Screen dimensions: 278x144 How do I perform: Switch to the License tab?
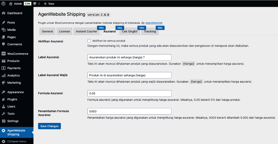pos(64,32)
